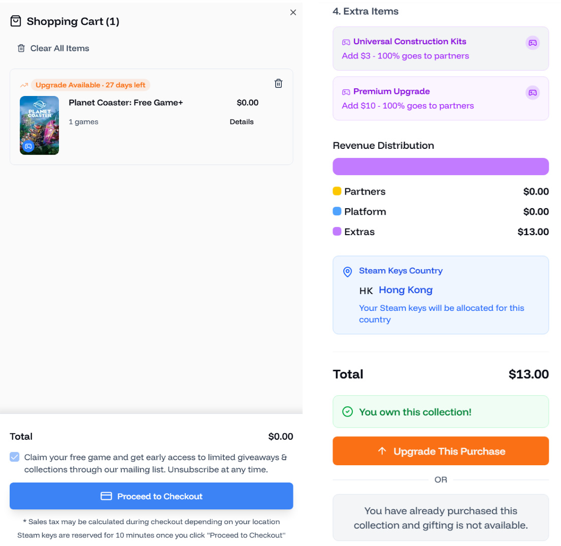Viewport: 561px width, 546px height.
Task: Click gamepad badge on Planet Coaster cover
Action: pyautogui.click(x=28, y=146)
